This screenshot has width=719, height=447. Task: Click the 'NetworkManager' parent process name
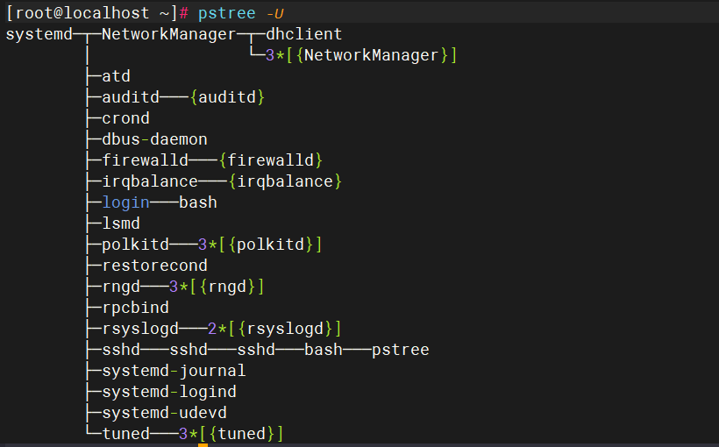click(x=168, y=34)
